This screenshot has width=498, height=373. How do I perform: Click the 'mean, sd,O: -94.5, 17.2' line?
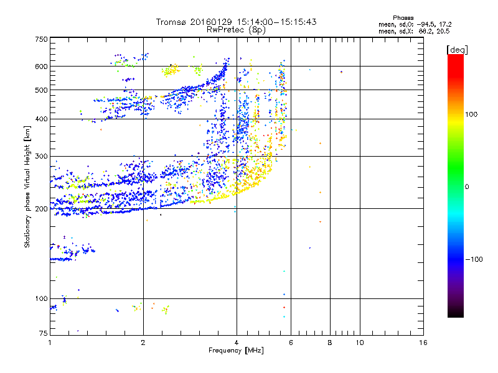click(x=415, y=24)
